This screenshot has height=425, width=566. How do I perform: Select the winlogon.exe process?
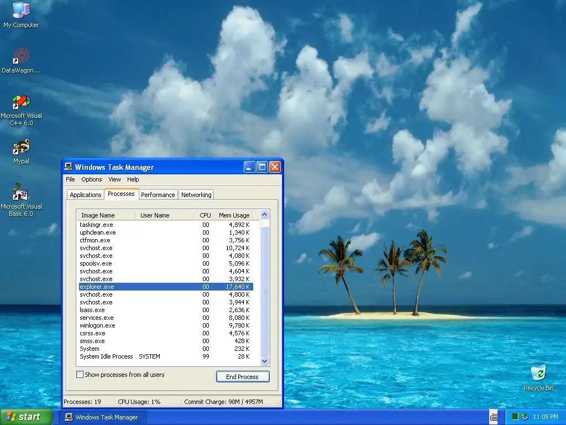(166, 325)
